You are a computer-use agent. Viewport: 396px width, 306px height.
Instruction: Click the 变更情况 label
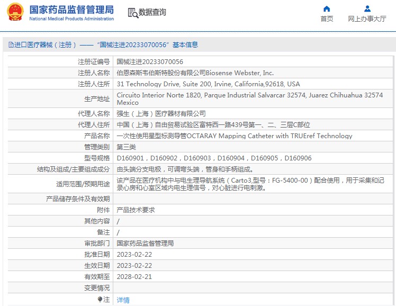(97, 288)
